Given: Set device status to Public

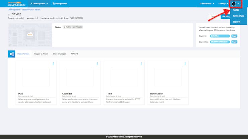Looking at the screenshot, I should pos(68,27).
